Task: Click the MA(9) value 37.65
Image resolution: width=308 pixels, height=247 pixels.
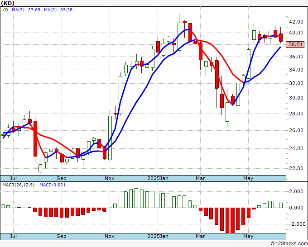Action: [34, 9]
